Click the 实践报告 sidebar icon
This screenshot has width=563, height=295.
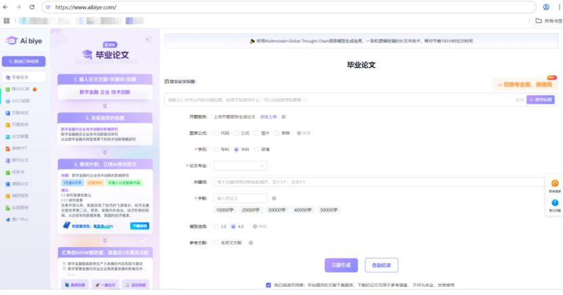(x=7, y=208)
